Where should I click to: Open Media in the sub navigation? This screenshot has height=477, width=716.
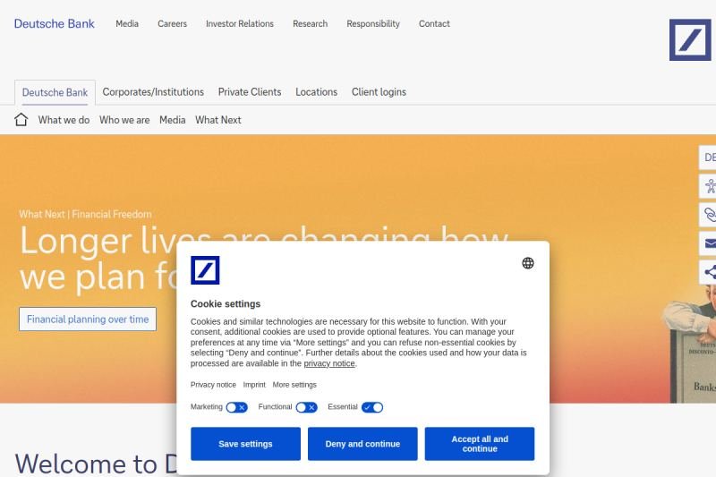(172, 120)
